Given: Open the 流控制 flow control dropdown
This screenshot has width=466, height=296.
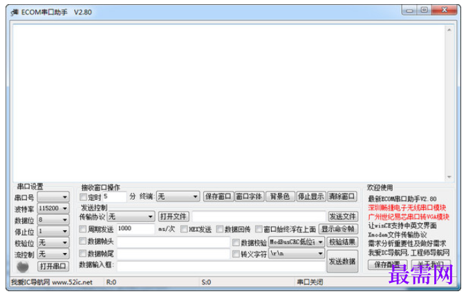Looking at the screenshot, I should pos(53,254).
